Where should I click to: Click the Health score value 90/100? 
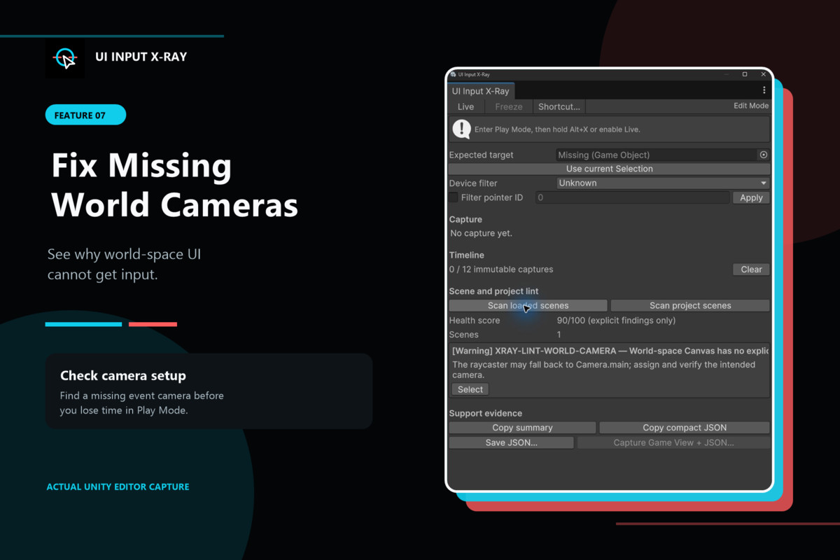point(616,321)
